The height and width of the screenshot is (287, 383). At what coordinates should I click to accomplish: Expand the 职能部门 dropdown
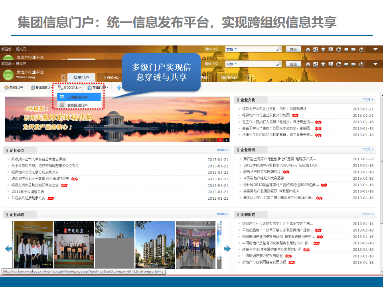41,87
